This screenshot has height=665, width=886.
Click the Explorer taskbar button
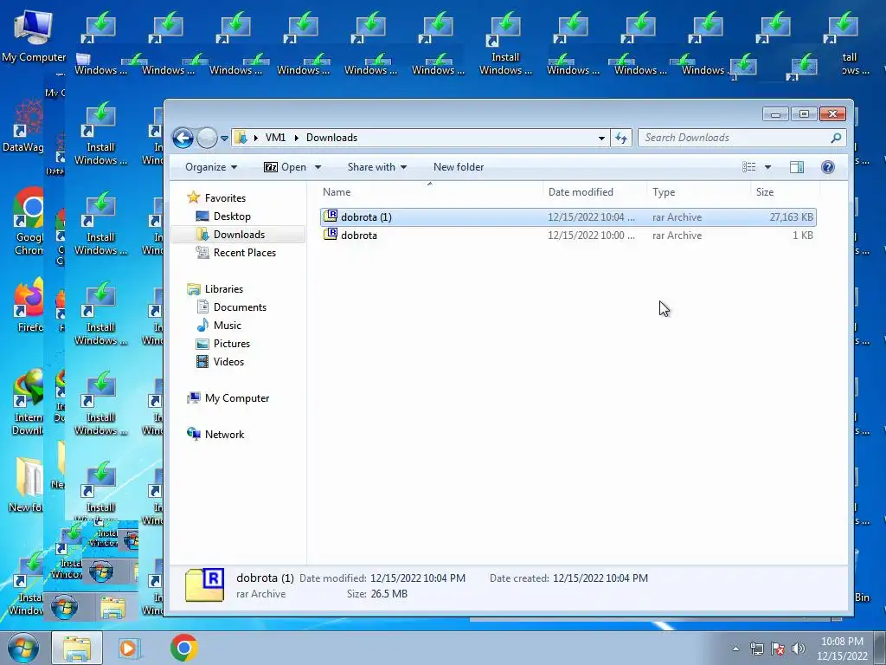77,648
